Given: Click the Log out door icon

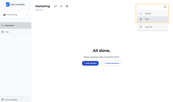Looking at the screenshot, I should [141, 27].
